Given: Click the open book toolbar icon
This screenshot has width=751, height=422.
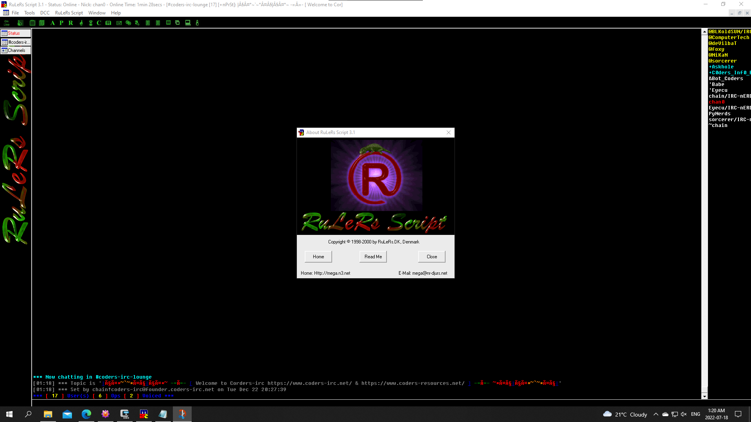Looking at the screenshot, I should coord(108,23).
